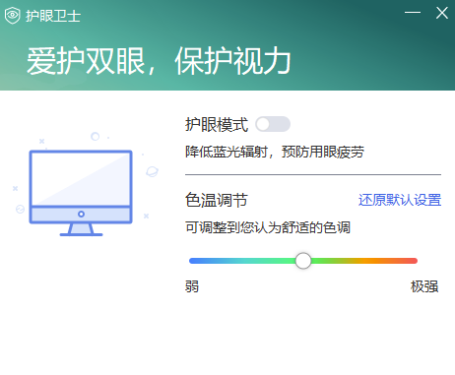The image size is (455, 375).
Task: Click the 极强 label under slider
Action: click(424, 286)
